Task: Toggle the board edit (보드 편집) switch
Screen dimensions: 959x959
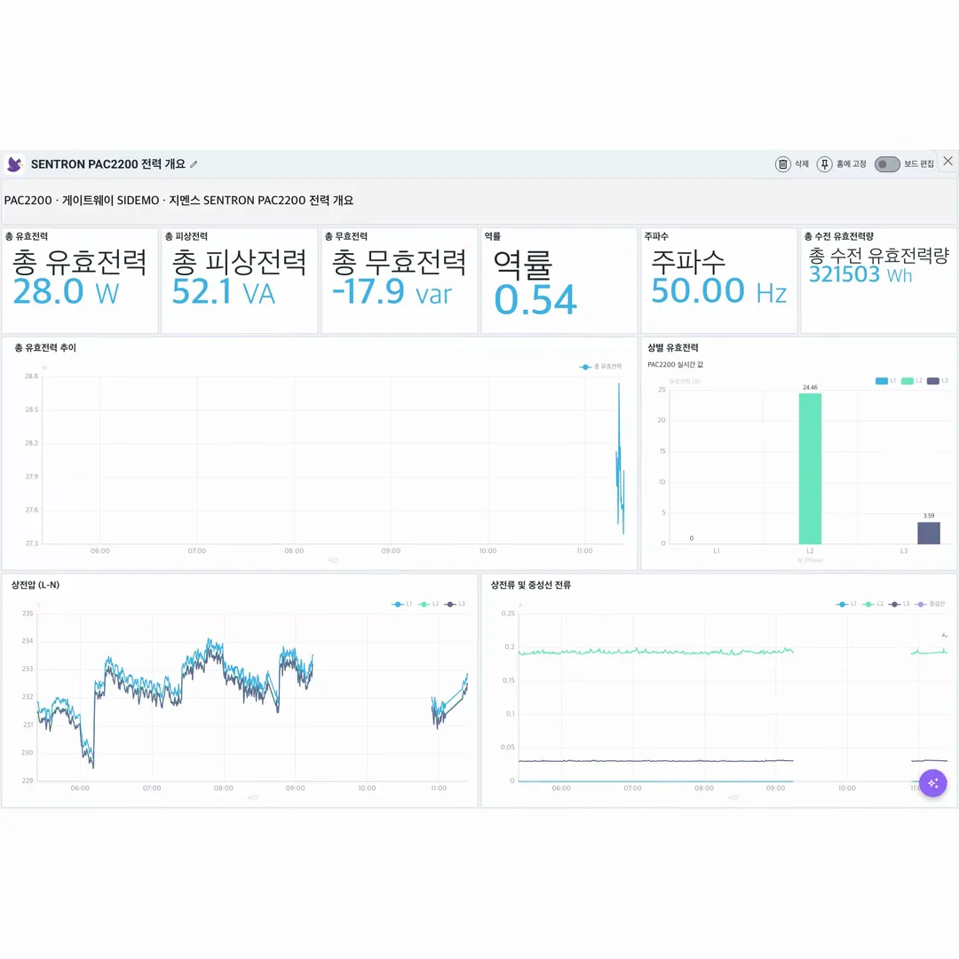Action: [887, 164]
